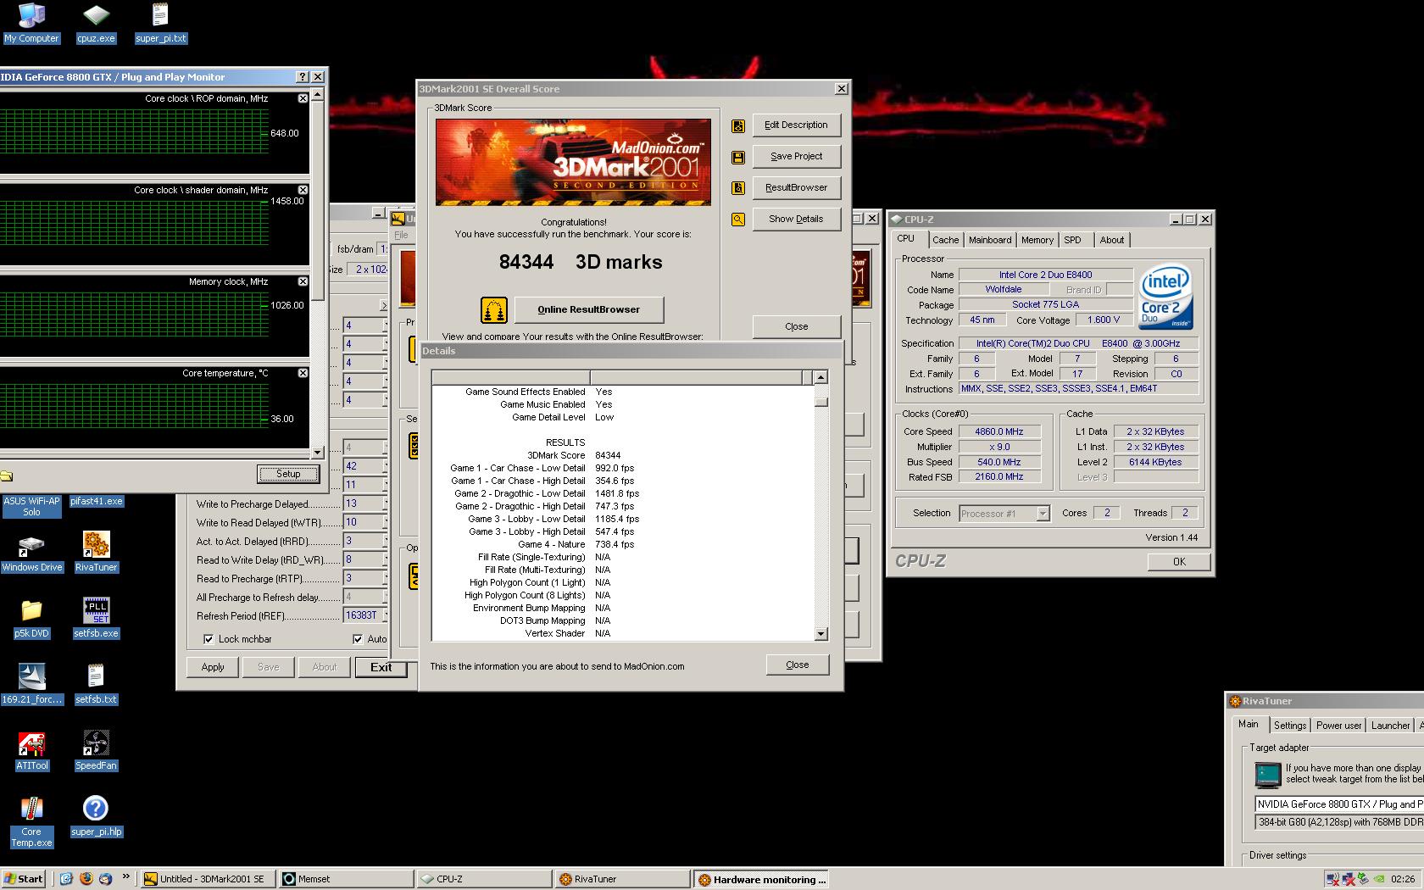Switch to the About tab in CPU-Z
The image size is (1424, 890).
tap(1112, 241)
